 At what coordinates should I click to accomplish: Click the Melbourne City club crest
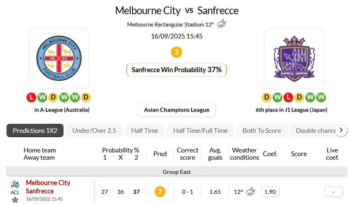click(x=59, y=58)
